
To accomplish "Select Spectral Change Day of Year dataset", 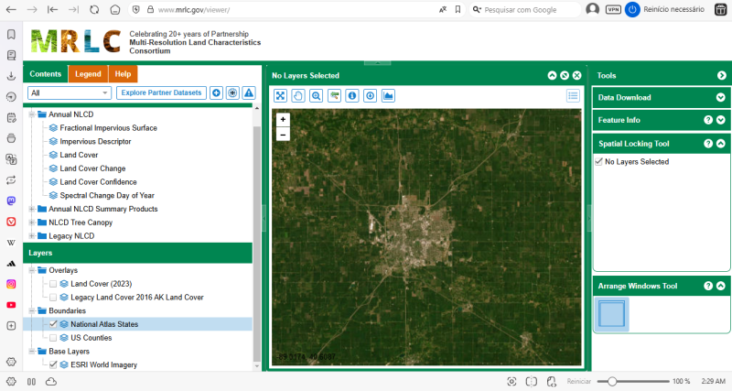I will pos(107,196).
